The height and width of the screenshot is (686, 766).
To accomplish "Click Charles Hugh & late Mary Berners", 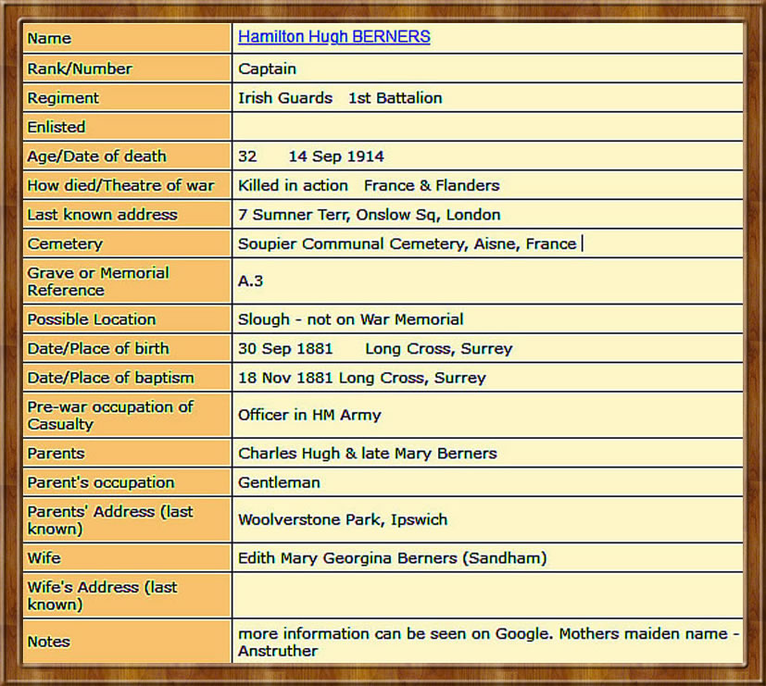I will coord(367,454).
